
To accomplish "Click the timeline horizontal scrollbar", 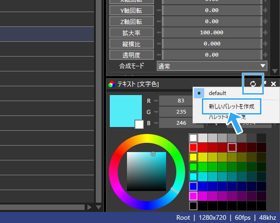I will click(42, 207).
